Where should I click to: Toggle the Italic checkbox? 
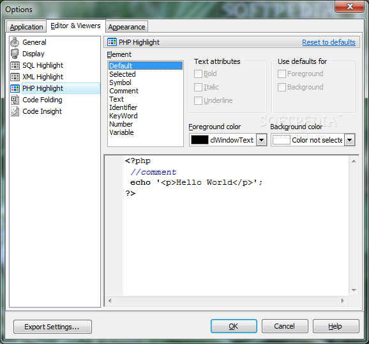(x=198, y=87)
